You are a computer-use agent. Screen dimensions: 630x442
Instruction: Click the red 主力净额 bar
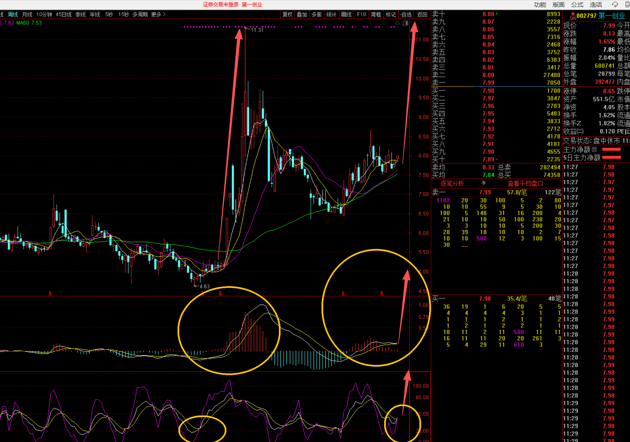coord(611,149)
